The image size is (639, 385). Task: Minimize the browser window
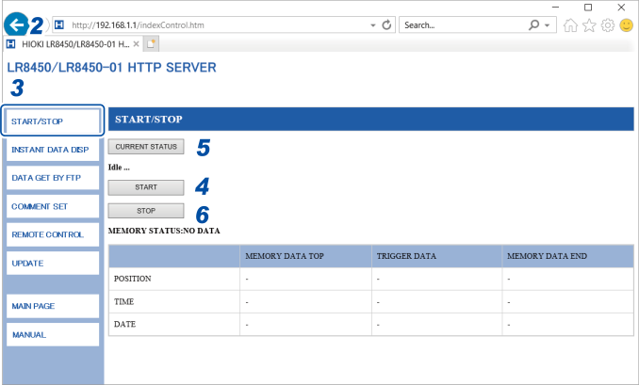(x=555, y=8)
